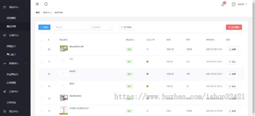The height and width of the screenshot is (116, 255).
Task: Click the page vertical scrollbar
Action: tap(254, 58)
